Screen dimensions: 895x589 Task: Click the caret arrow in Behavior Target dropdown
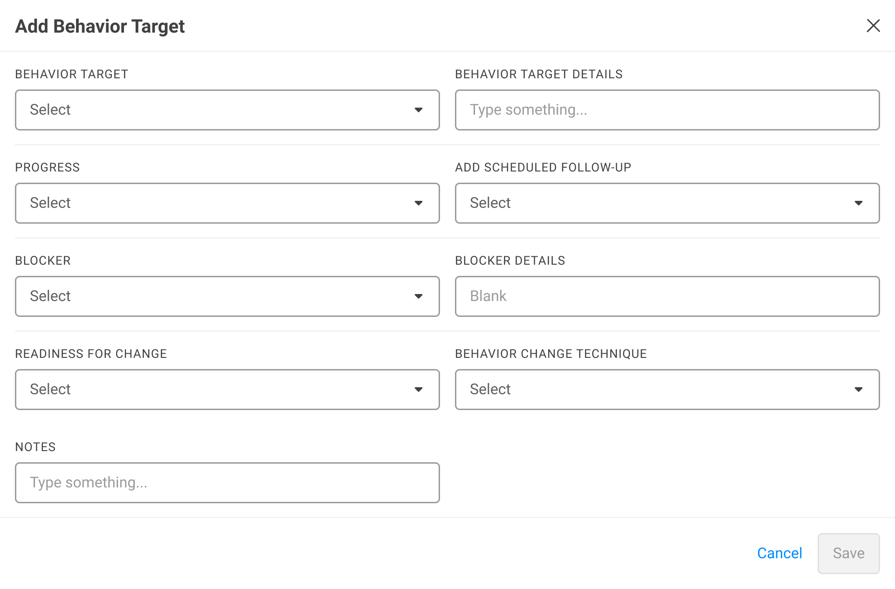coord(419,110)
